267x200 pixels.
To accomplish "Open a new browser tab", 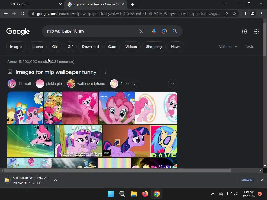I will point(133,4).
